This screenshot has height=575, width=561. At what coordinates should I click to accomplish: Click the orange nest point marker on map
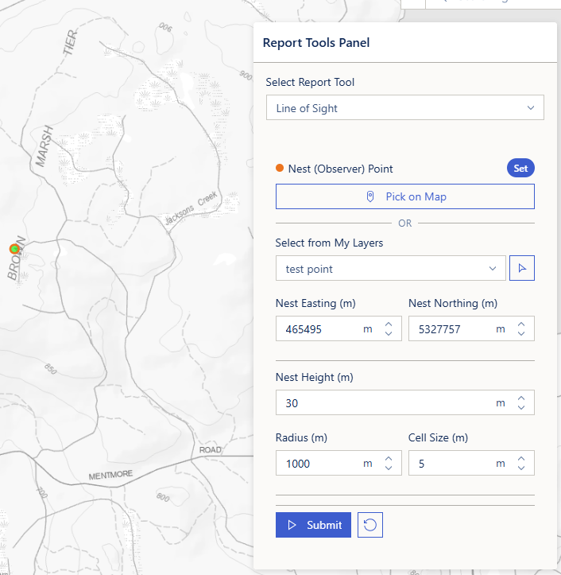14,249
